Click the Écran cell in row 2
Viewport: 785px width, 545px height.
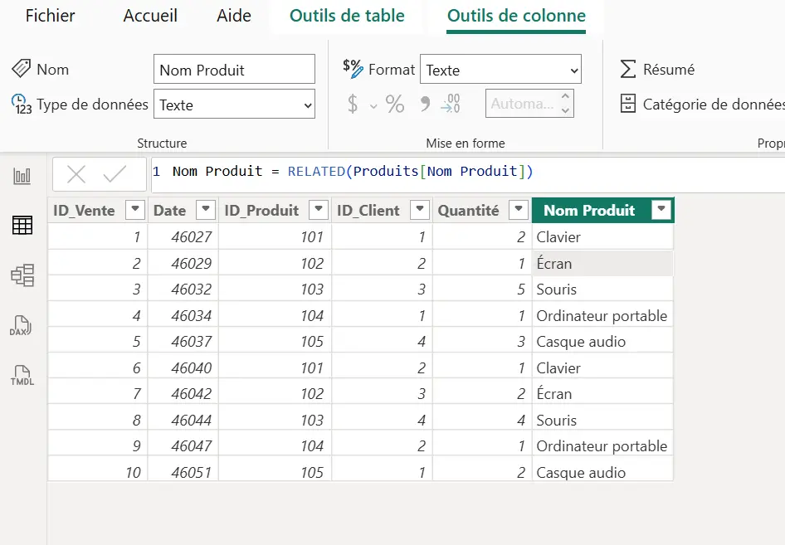[602, 263]
